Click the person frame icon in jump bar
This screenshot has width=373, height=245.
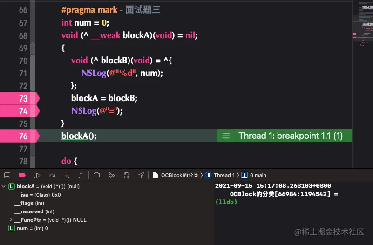pos(244,175)
